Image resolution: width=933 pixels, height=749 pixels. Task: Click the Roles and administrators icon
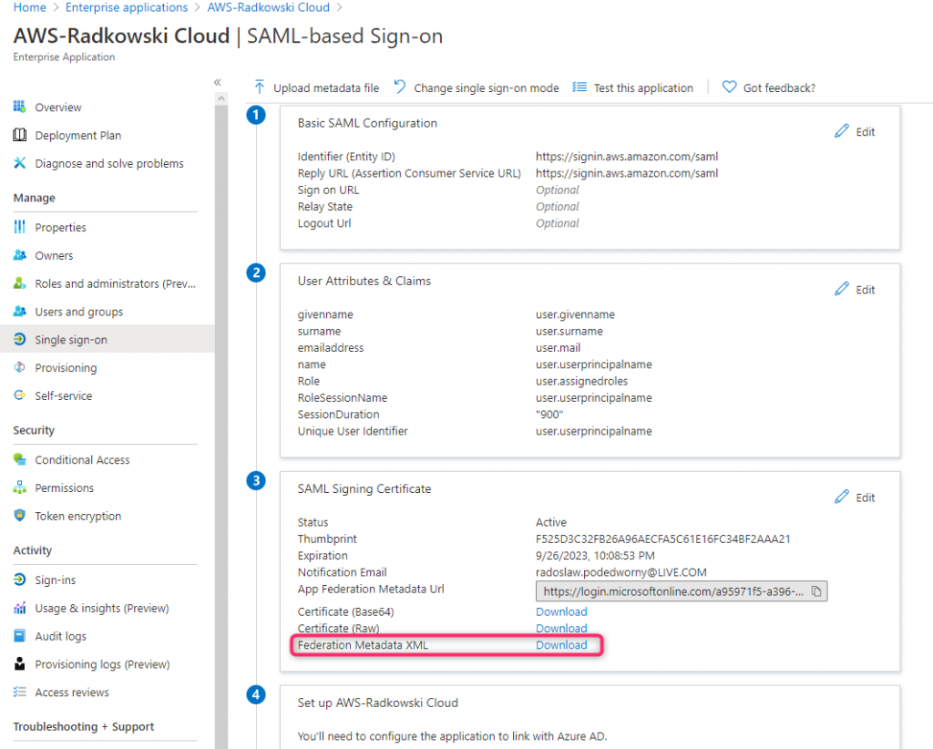click(20, 283)
